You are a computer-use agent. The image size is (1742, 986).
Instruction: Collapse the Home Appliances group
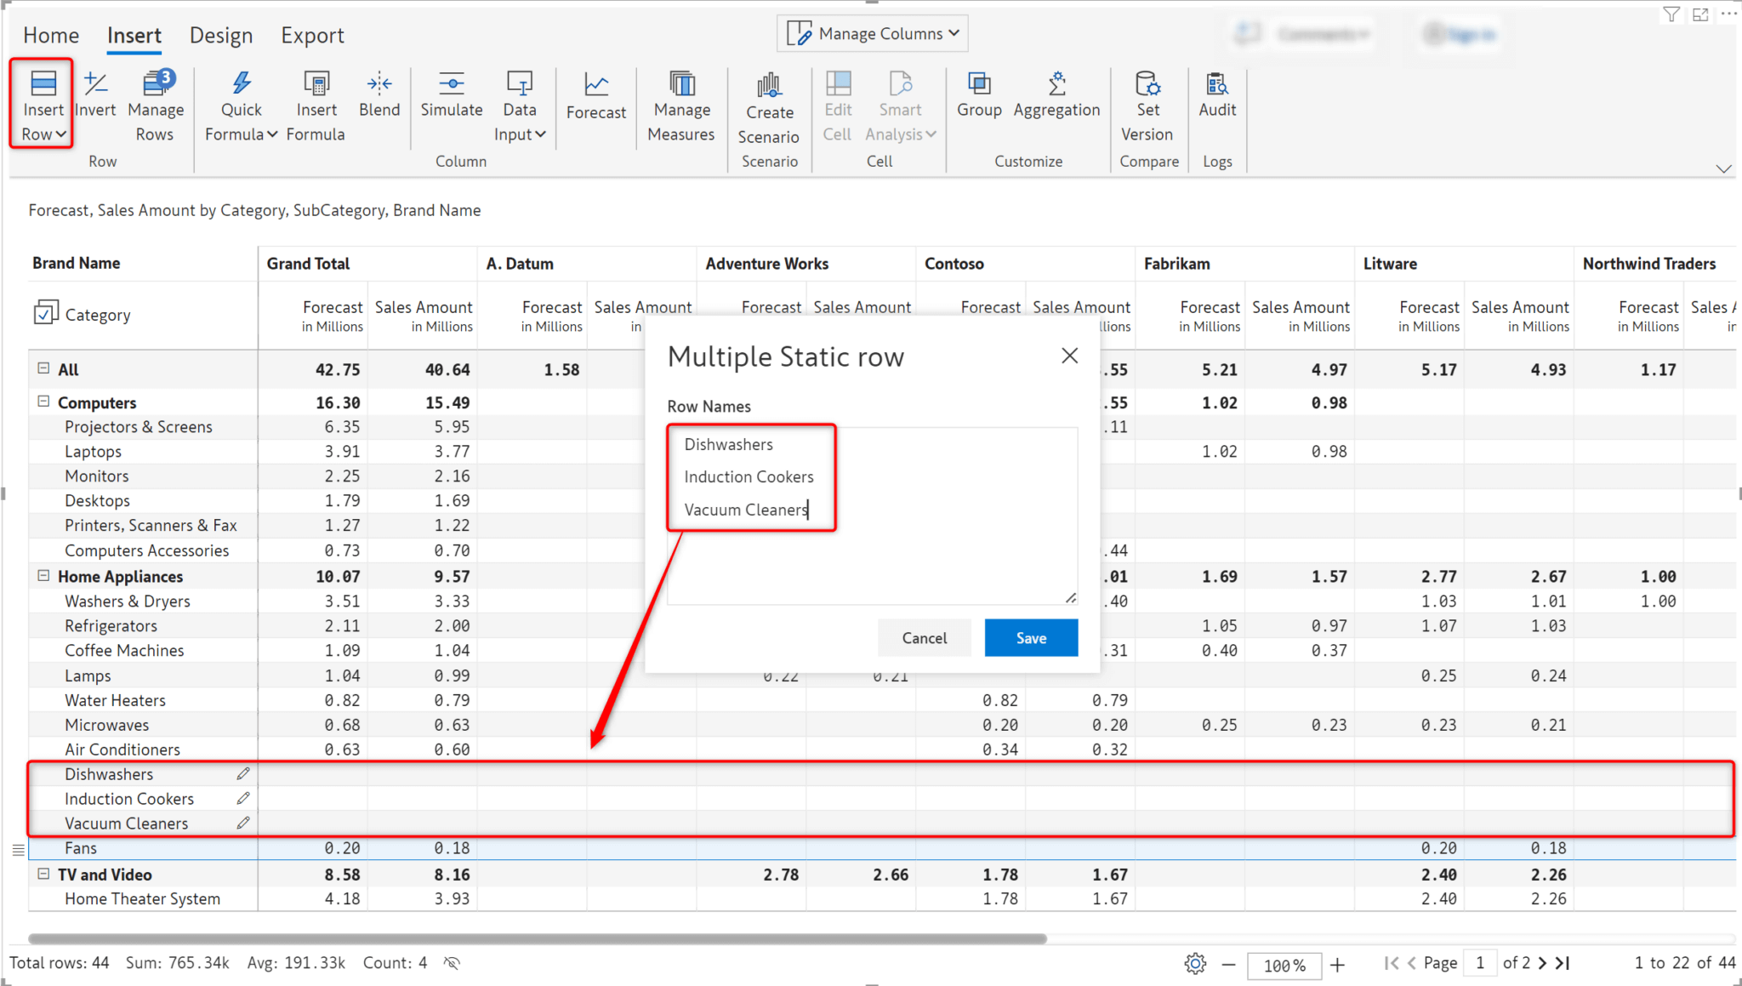(43, 575)
